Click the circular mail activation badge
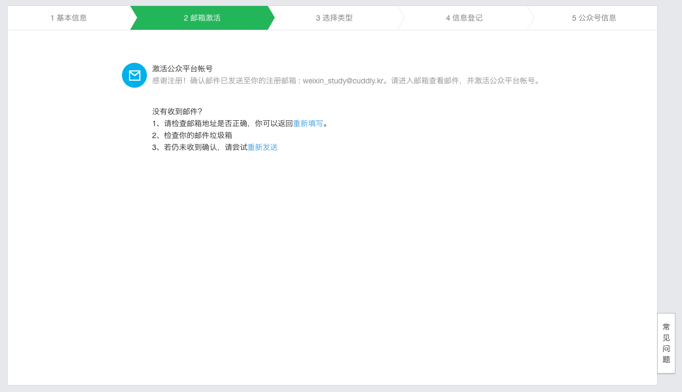Viewport: 682px width, 392px height. [x=134, y=75]
